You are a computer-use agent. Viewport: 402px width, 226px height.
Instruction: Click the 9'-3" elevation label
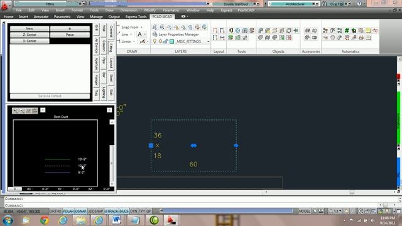coord(81,173)
